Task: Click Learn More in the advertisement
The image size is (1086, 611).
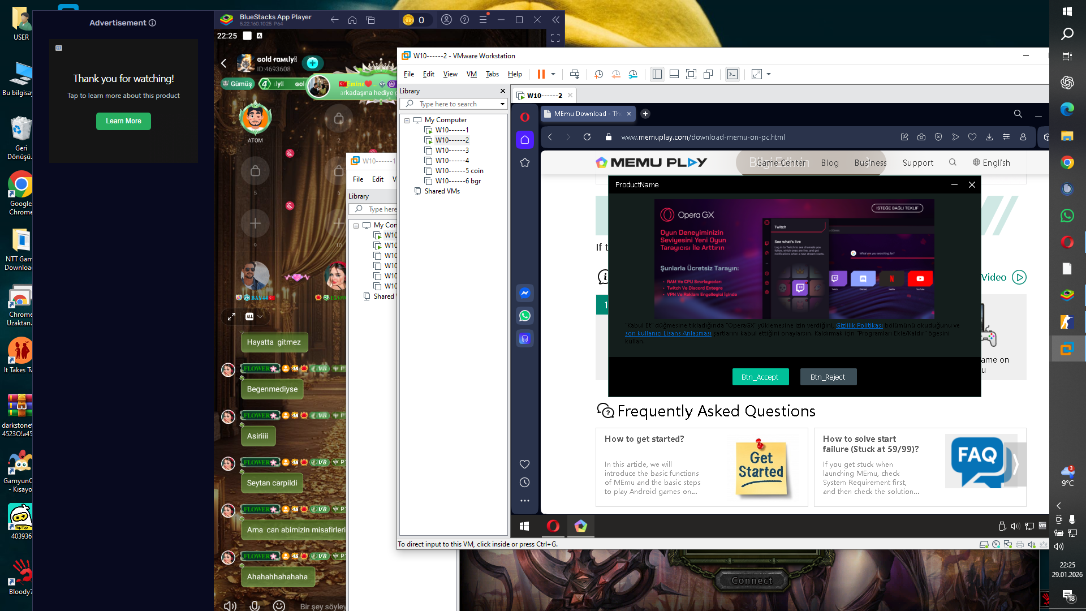Action: [123, 121]
